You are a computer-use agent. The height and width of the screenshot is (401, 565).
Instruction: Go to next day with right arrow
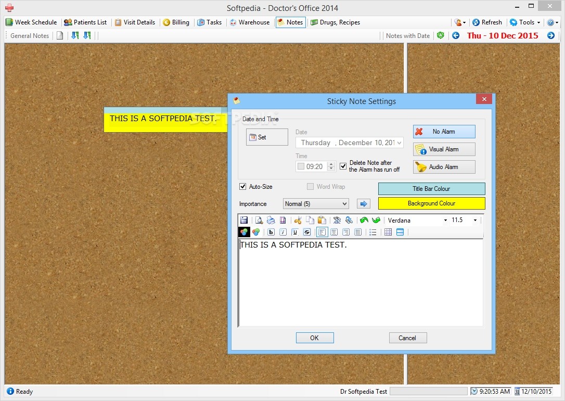550,35
